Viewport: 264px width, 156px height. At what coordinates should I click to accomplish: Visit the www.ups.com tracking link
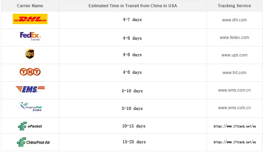pos(234,55)
